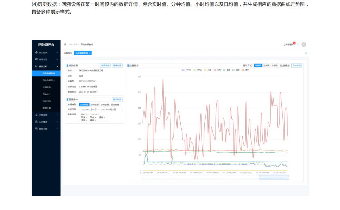The width and height of the screenshot is (340, 210).
Task: Click the fullscreen toggle icon in header
Action: tap(298, 45)
